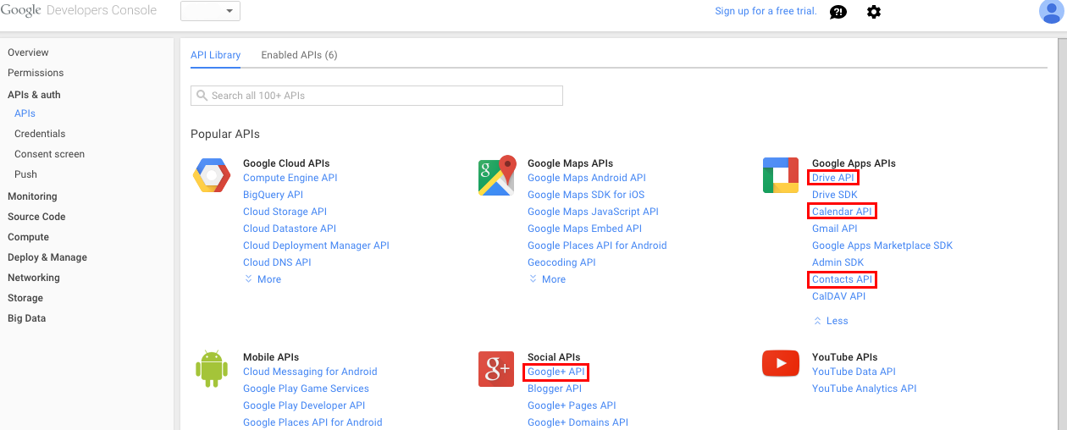Open Google Maps Embed API link
The height and width of the screenshot is (430, 1067).
[584, 229]
